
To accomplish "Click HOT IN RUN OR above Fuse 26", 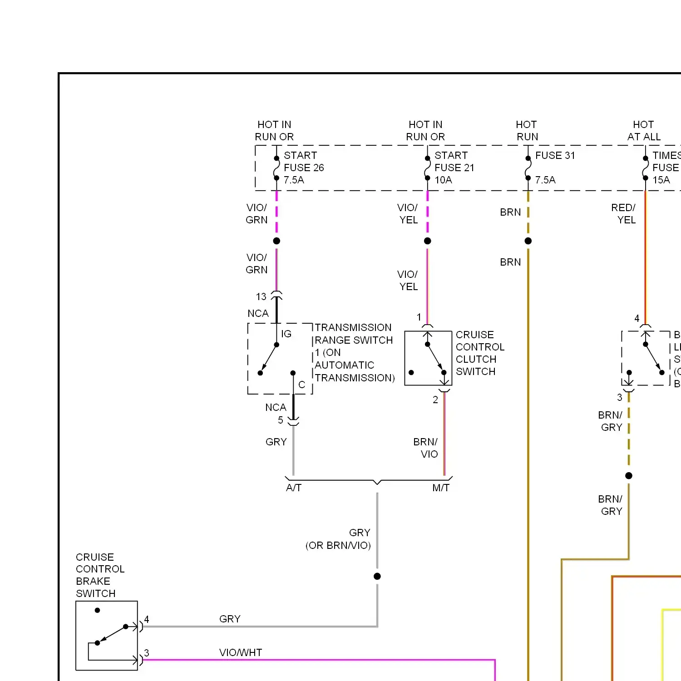I will tap(274, 131).
